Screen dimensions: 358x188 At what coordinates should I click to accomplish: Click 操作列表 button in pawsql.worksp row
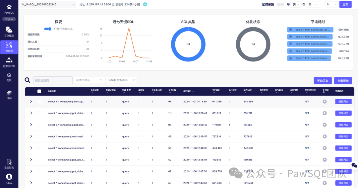click(343, 102)
